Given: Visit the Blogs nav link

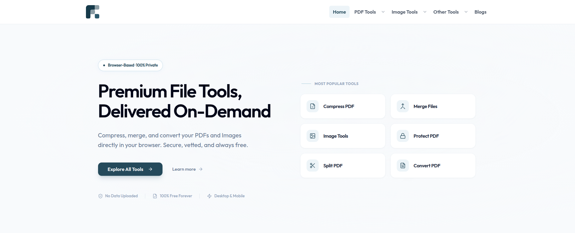Looking at the screenshot, I should 481,12.
